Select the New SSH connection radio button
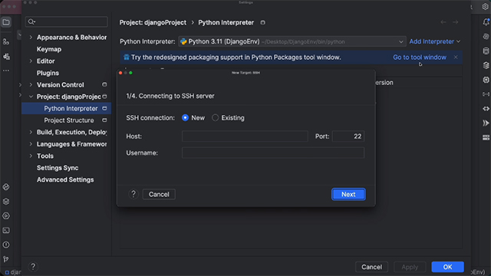Viewport: 491px width, 276px height. coord(185,117)
